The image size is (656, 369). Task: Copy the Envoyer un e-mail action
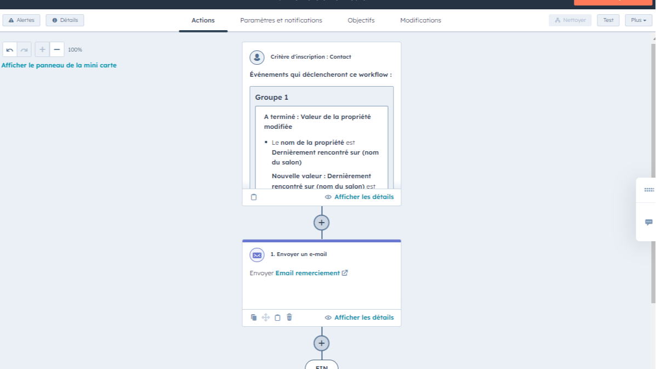(254, 317)
